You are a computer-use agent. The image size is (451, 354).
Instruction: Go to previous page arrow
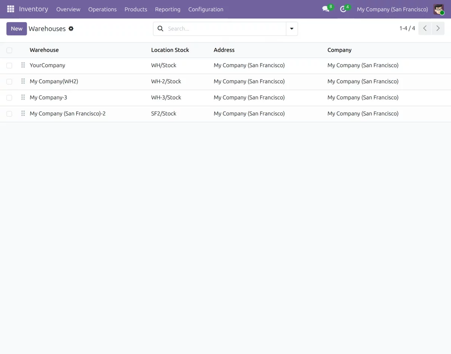(x=425, y=29)
